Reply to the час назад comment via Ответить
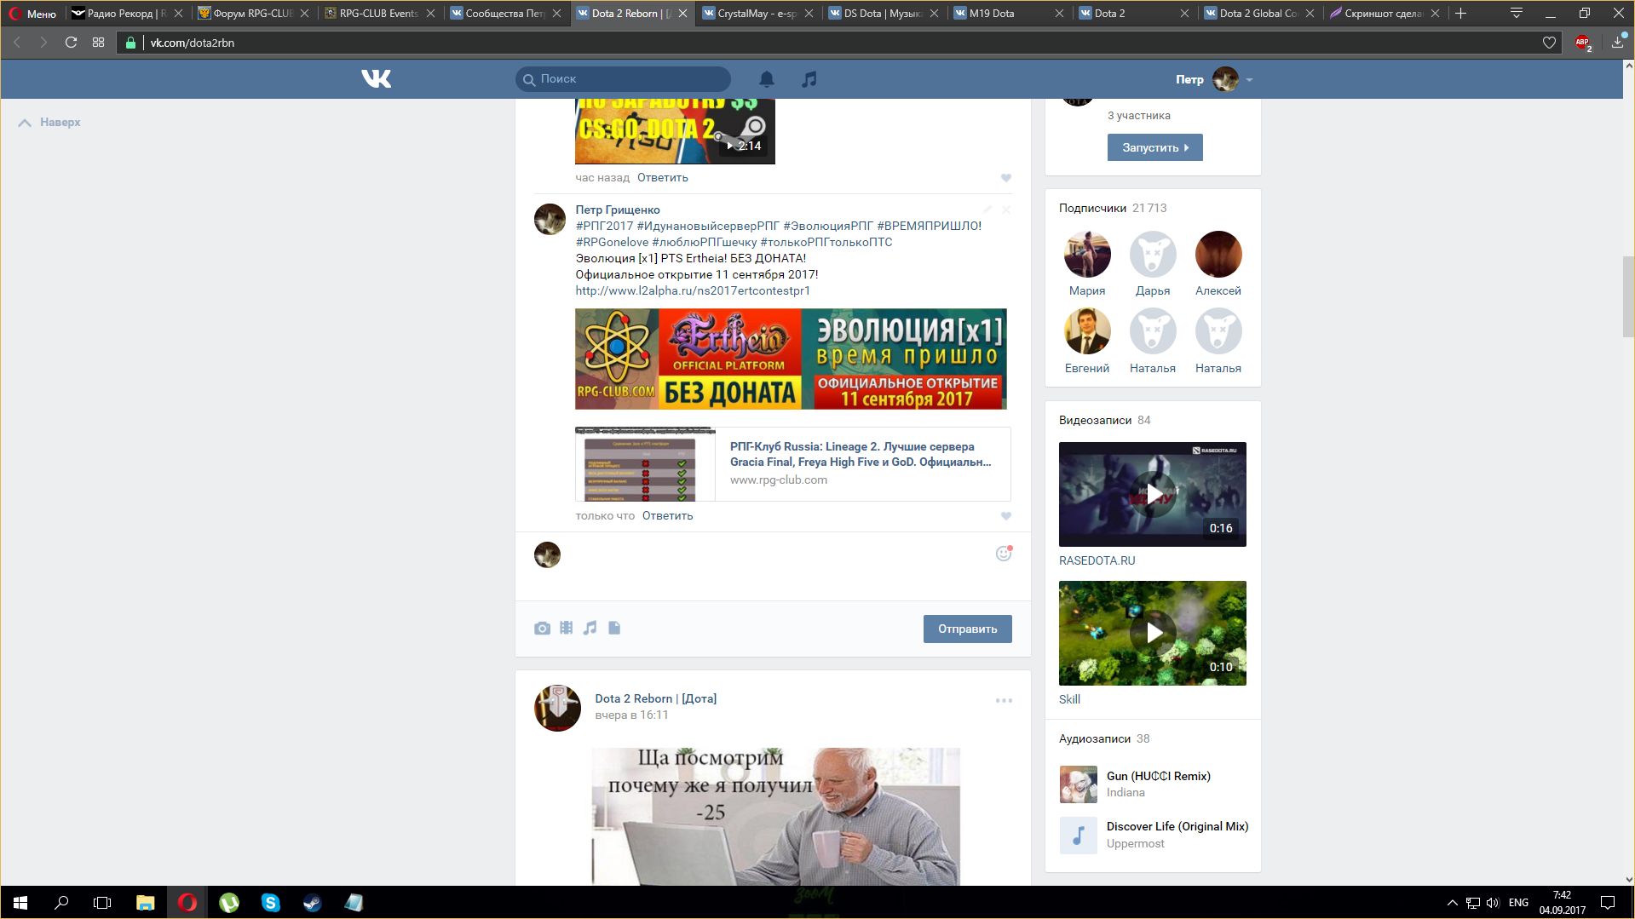This screenshot has width=1635, height=919. tap(662, 177)
